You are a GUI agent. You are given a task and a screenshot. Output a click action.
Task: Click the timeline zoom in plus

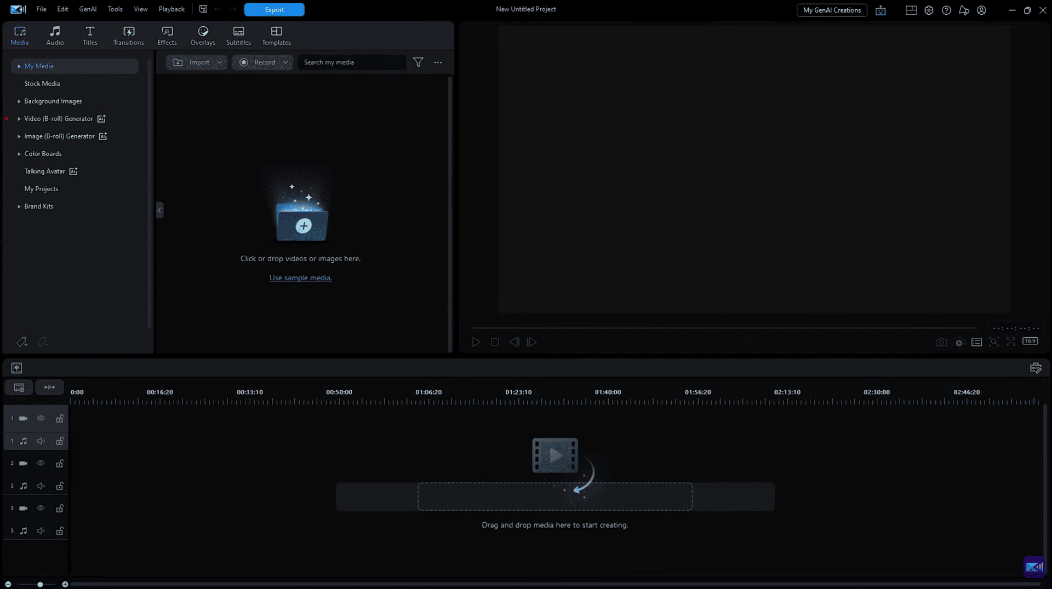65,585
